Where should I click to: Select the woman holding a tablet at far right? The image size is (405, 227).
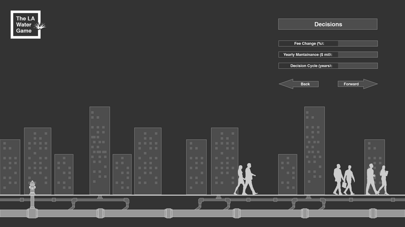tap(383, 180)
